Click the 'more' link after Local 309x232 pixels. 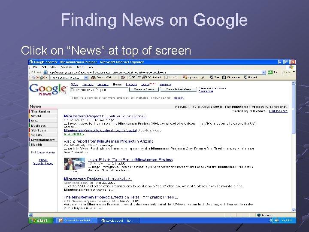click(165, 85)
